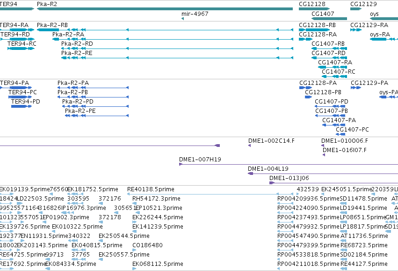Click EST RP004237493.5prime label

click(x=308, y=218)
